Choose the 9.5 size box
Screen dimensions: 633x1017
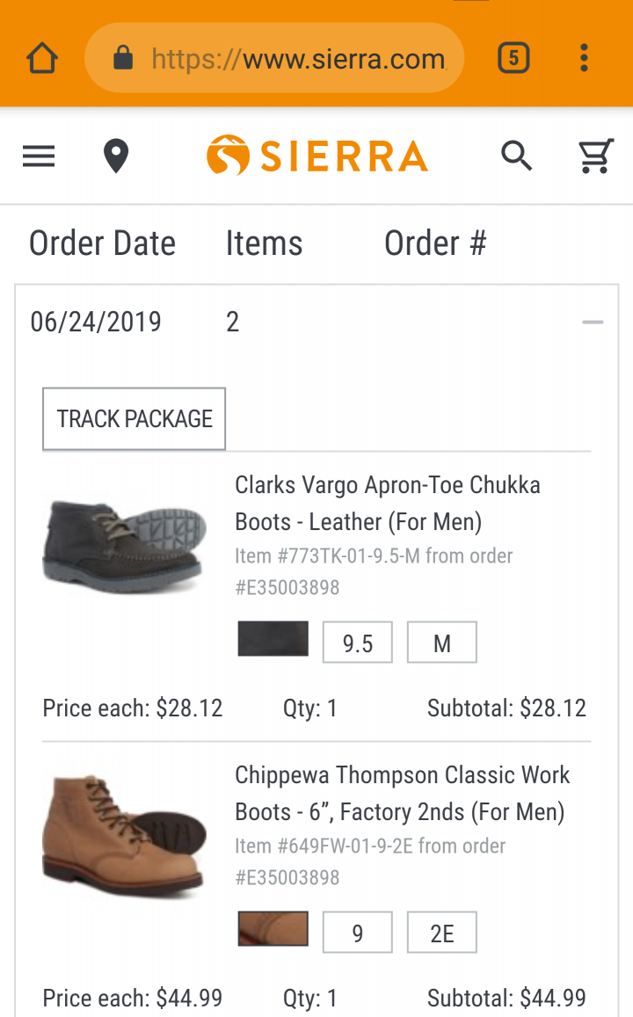point(358,643)
